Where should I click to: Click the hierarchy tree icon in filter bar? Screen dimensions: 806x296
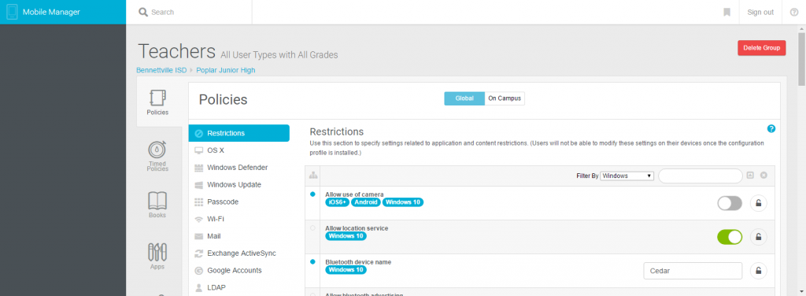coord(312,176)
